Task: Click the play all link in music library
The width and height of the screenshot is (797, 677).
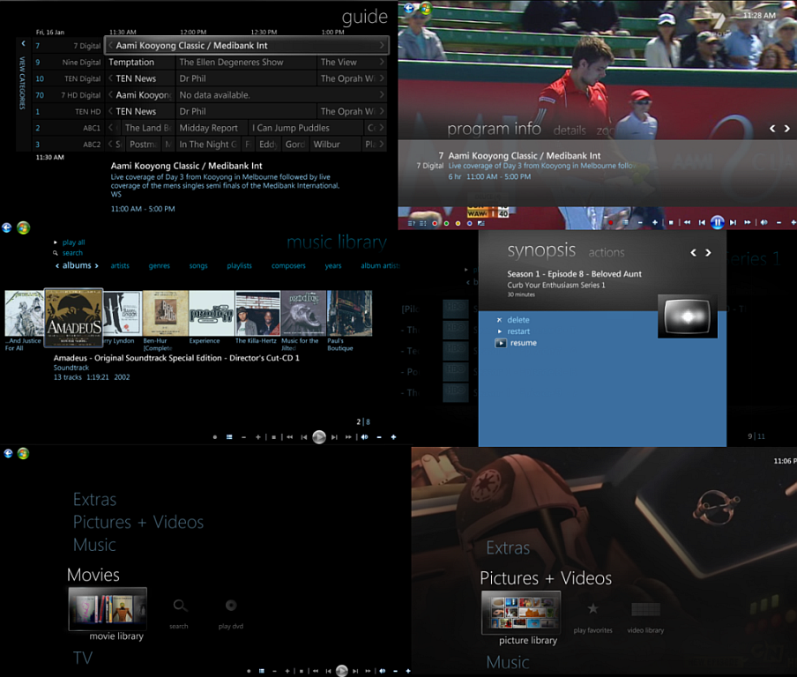Action: 73,242
